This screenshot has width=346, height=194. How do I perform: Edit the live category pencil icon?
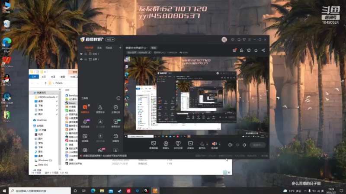[x=149, y=53]
